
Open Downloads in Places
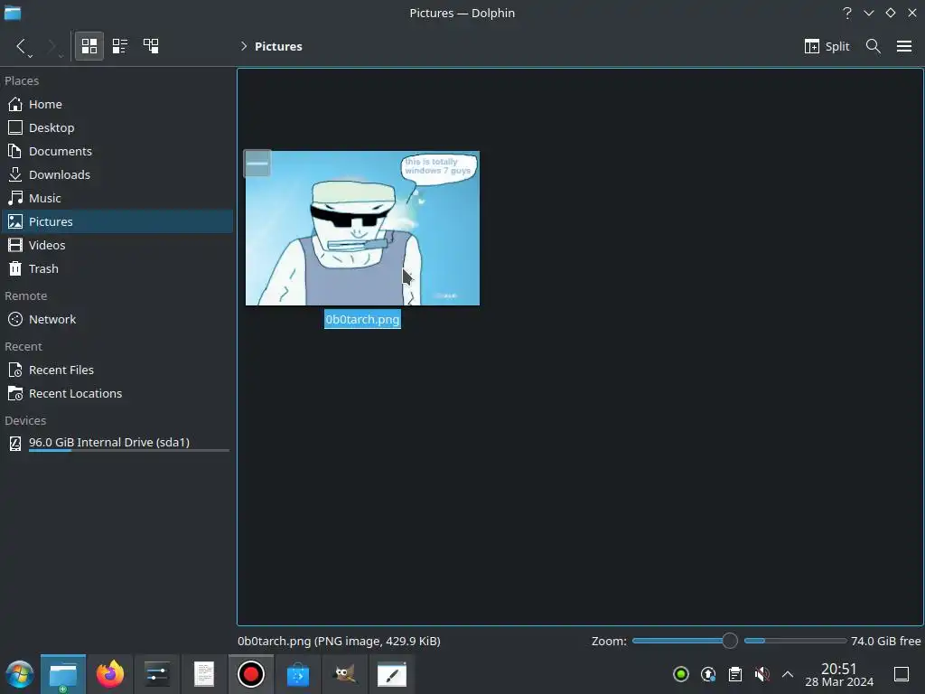[117, 174]
